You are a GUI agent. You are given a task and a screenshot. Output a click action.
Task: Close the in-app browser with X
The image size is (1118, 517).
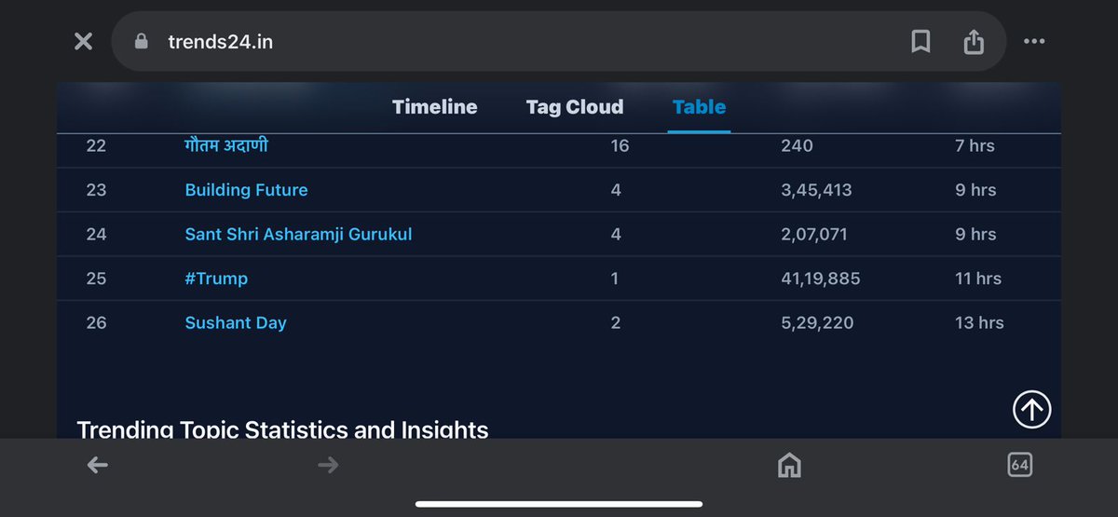point(83,42)
